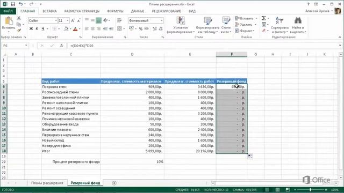Toggle Align Right horizontal alignment
Image resolution: width=344 pixels, height=193 pixels.
[x=99, y=28]
